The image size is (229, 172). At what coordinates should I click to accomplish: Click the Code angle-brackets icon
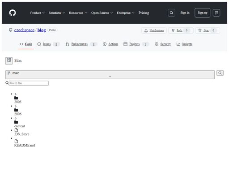pos(21,44)
